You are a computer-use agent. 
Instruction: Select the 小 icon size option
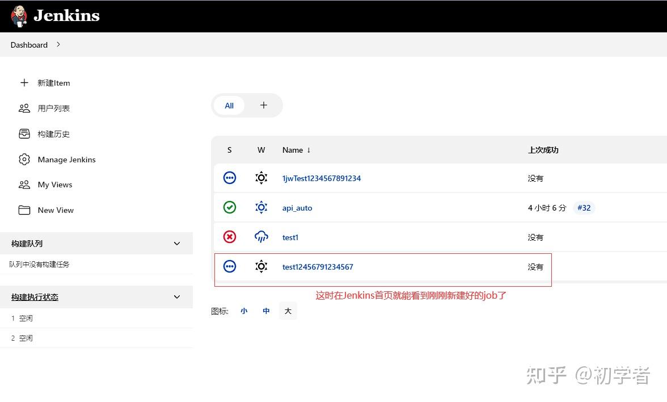click(244, 311)
